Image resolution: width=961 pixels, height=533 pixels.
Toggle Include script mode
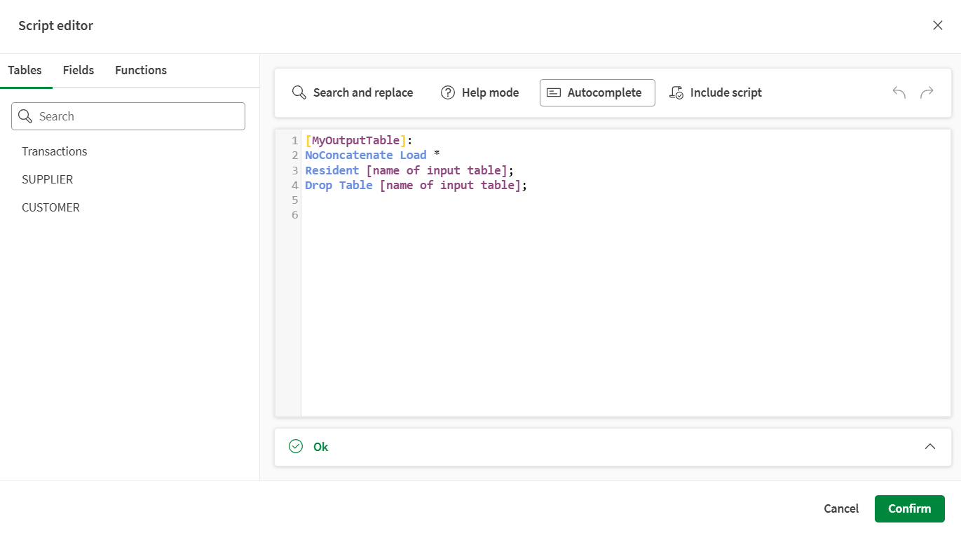pyautogui.click(x=716, y=92)
